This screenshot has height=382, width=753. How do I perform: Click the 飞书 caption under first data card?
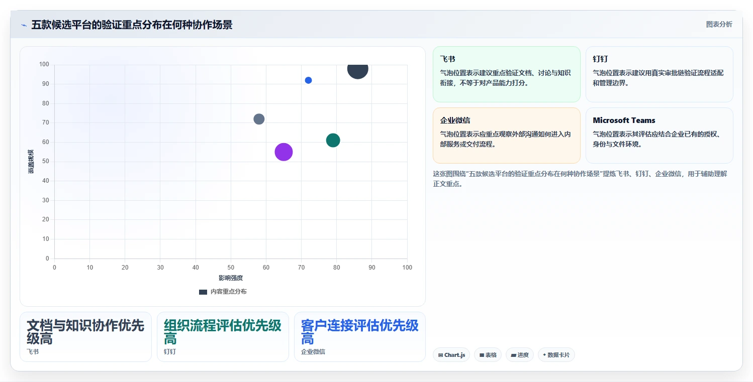(33, 352)
